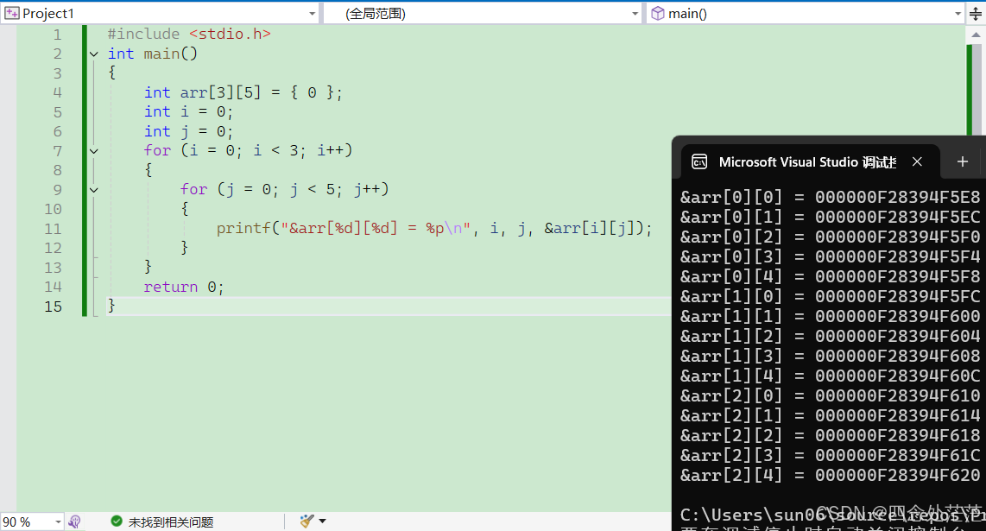986x531 pixels.
Task: Click the int j = 0; line
Action: [x=188, y=131]
